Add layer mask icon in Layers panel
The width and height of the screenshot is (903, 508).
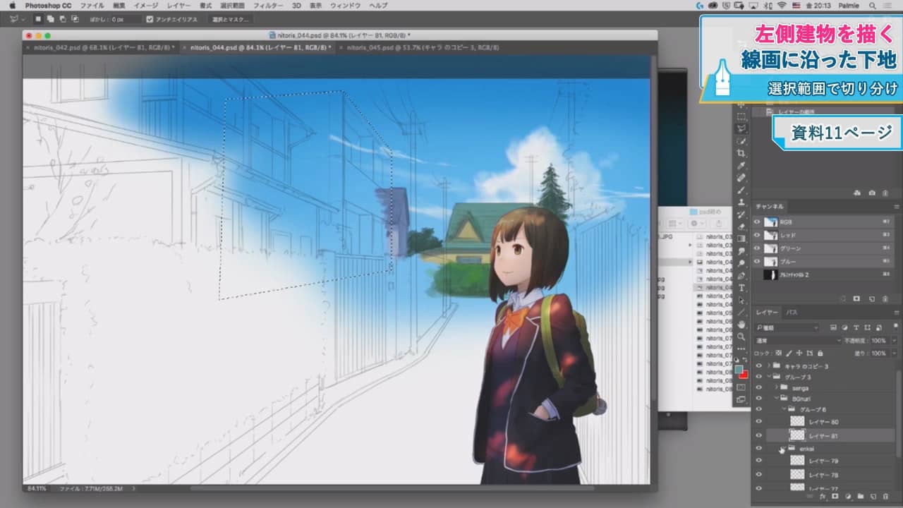click(x=835, y=497)
